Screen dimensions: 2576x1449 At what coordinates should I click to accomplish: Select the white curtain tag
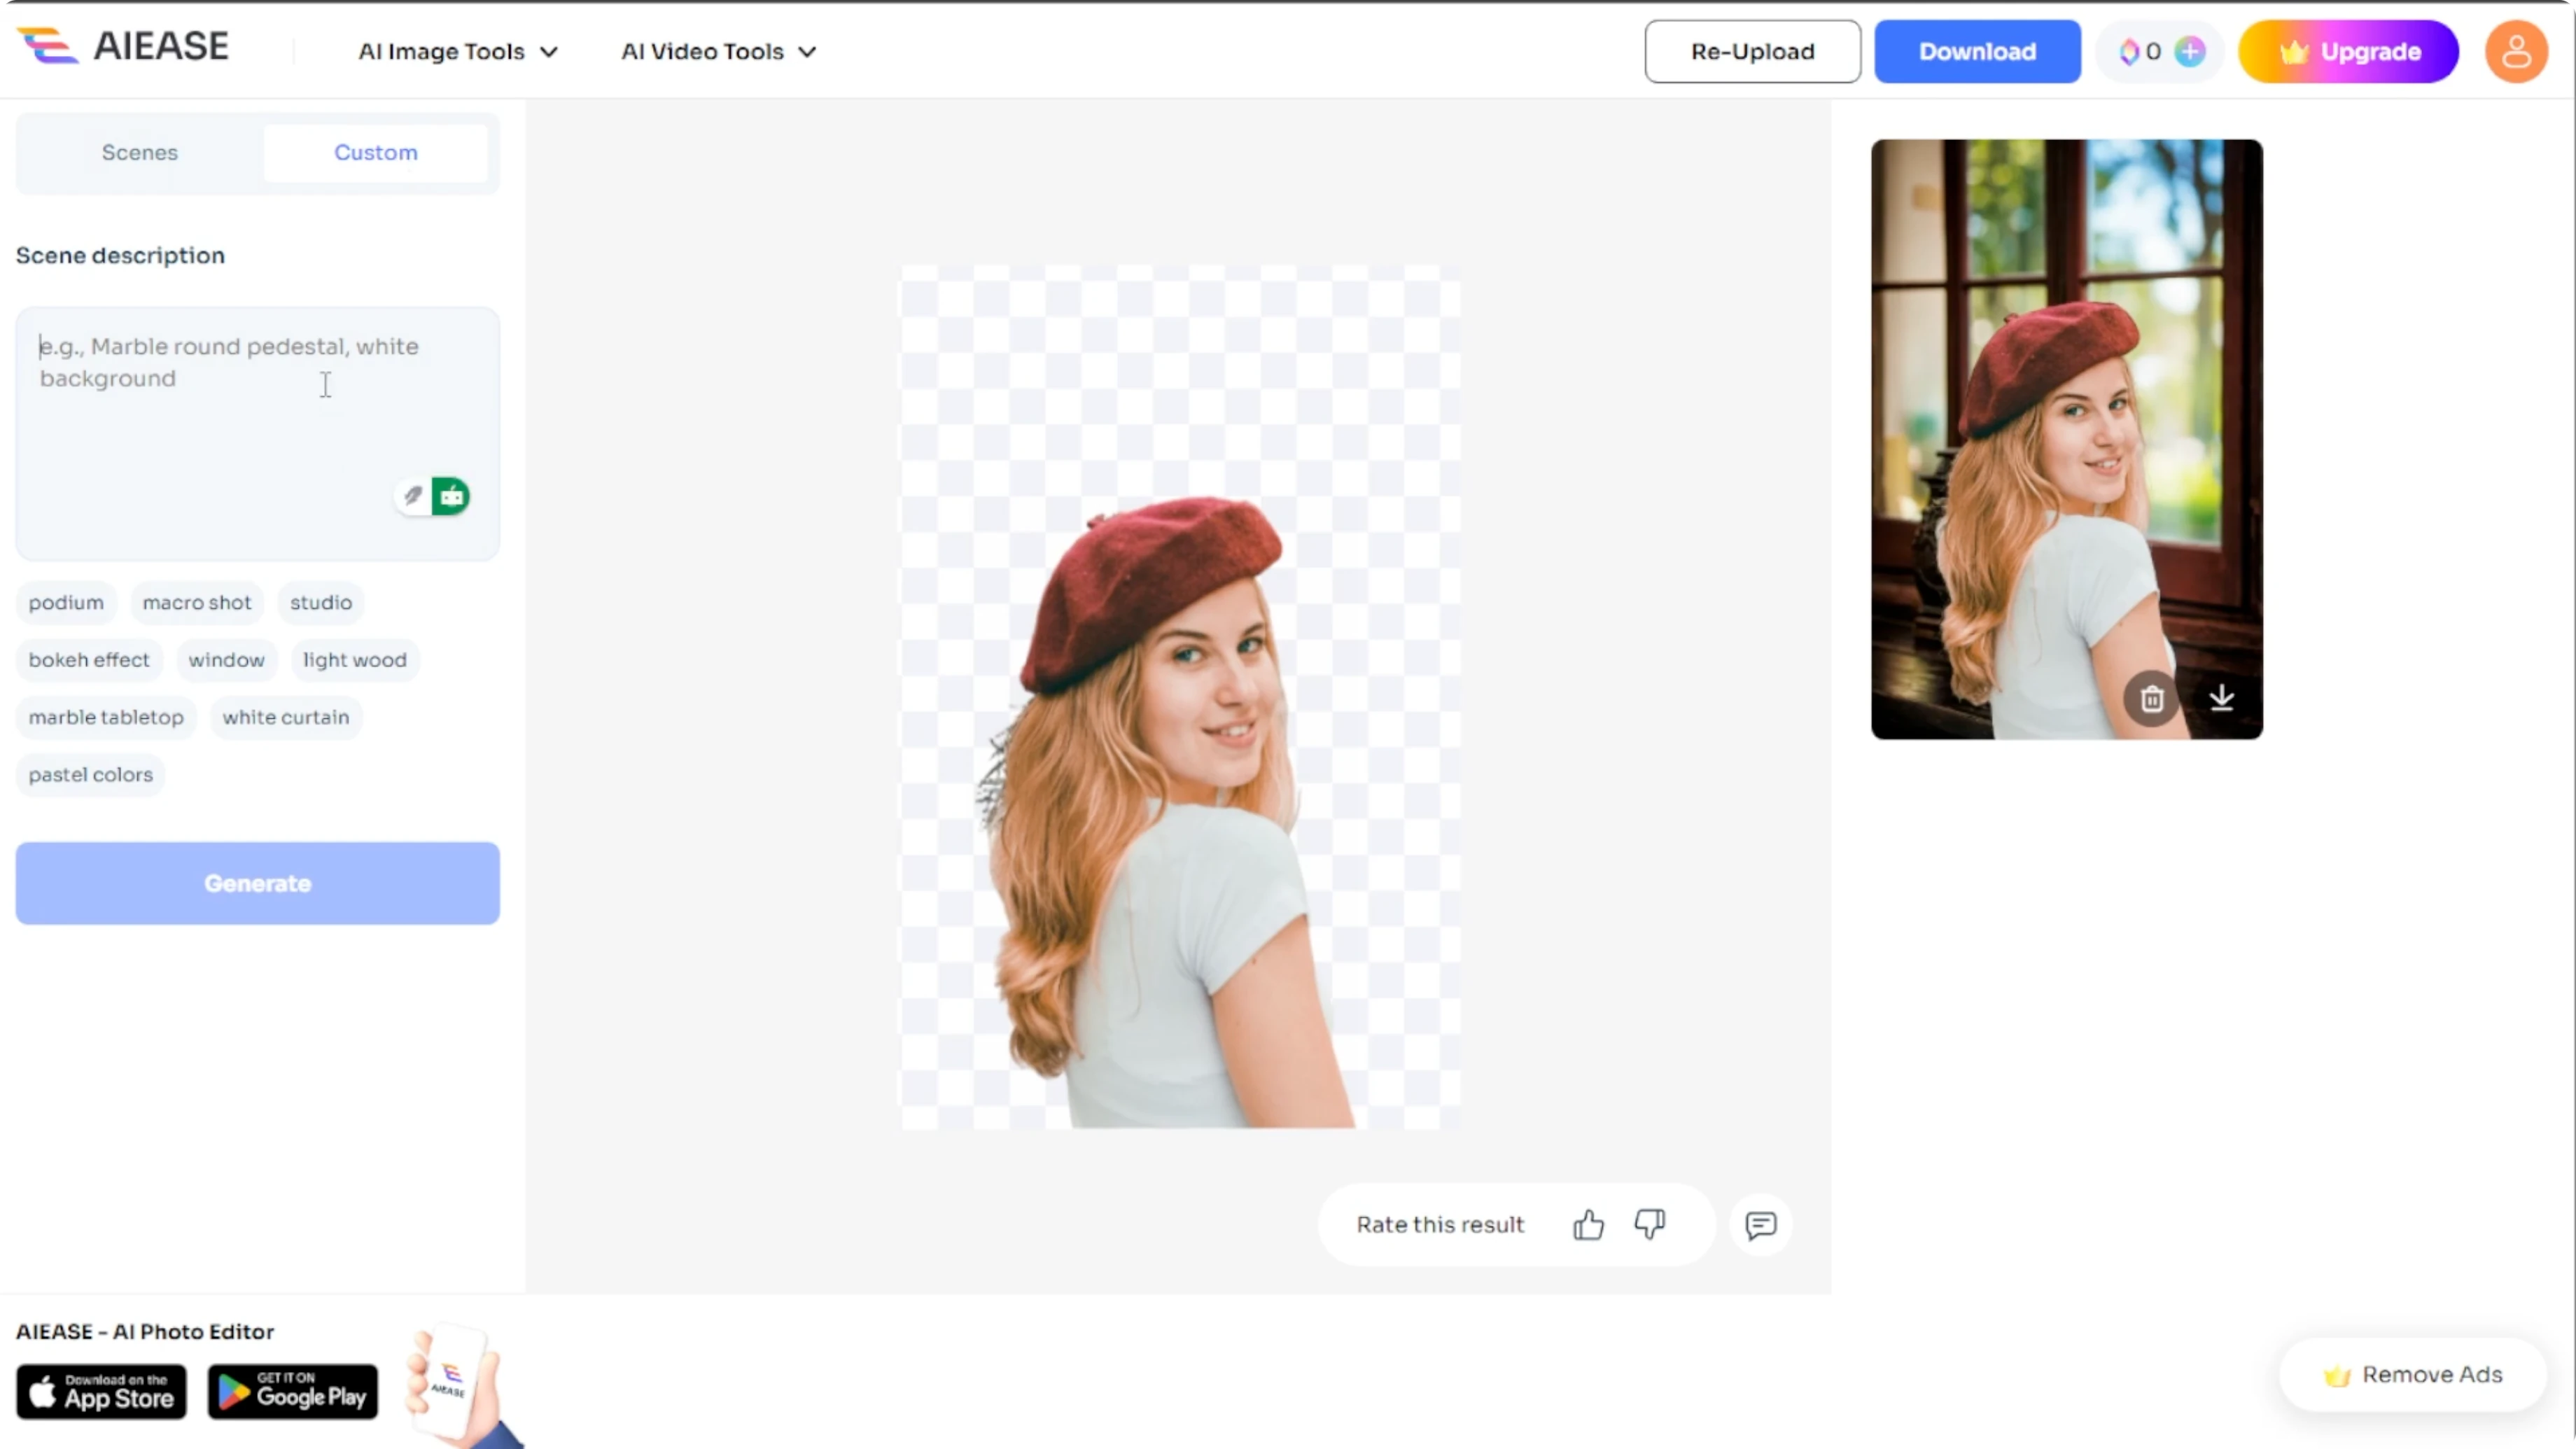point(286,717)
